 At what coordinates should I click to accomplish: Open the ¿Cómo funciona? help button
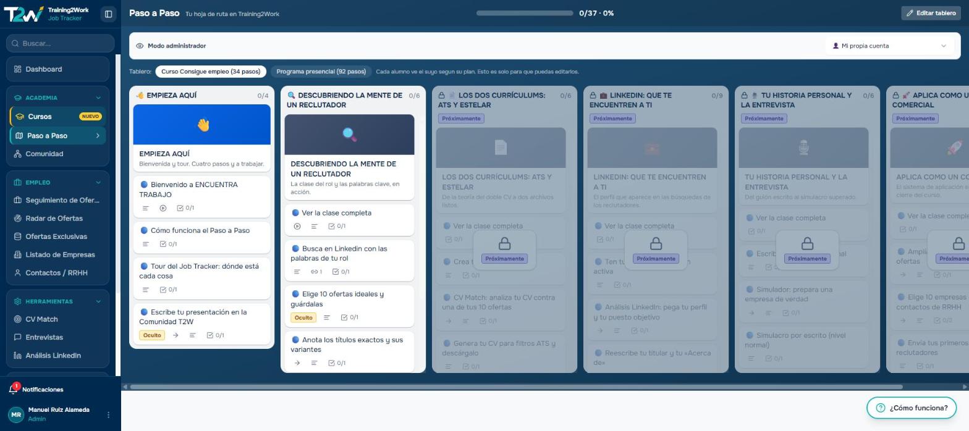pos(912,408)
